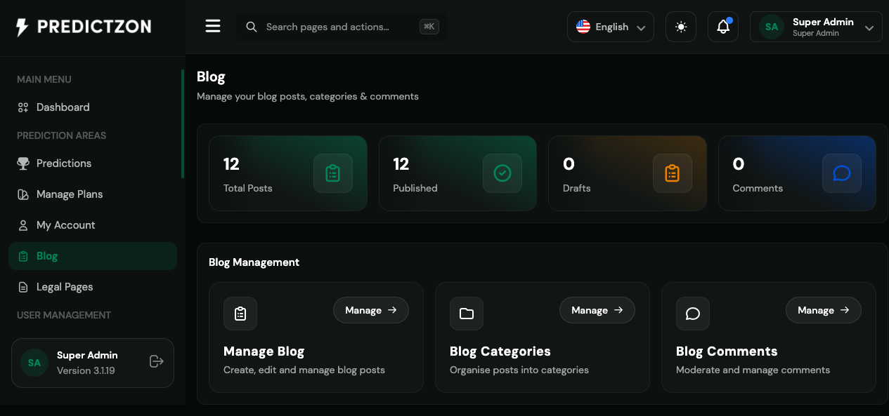Click the Manage button for Blog Categories
889x416 pixels.
[x=597, y=310]
